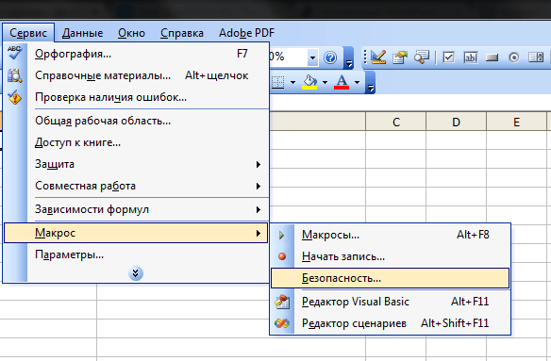551x361 pixels.
Task: Click the blue Help question icon
Action: 330,57
